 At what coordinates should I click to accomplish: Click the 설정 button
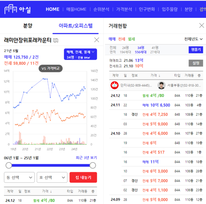(x=196, y=63)
